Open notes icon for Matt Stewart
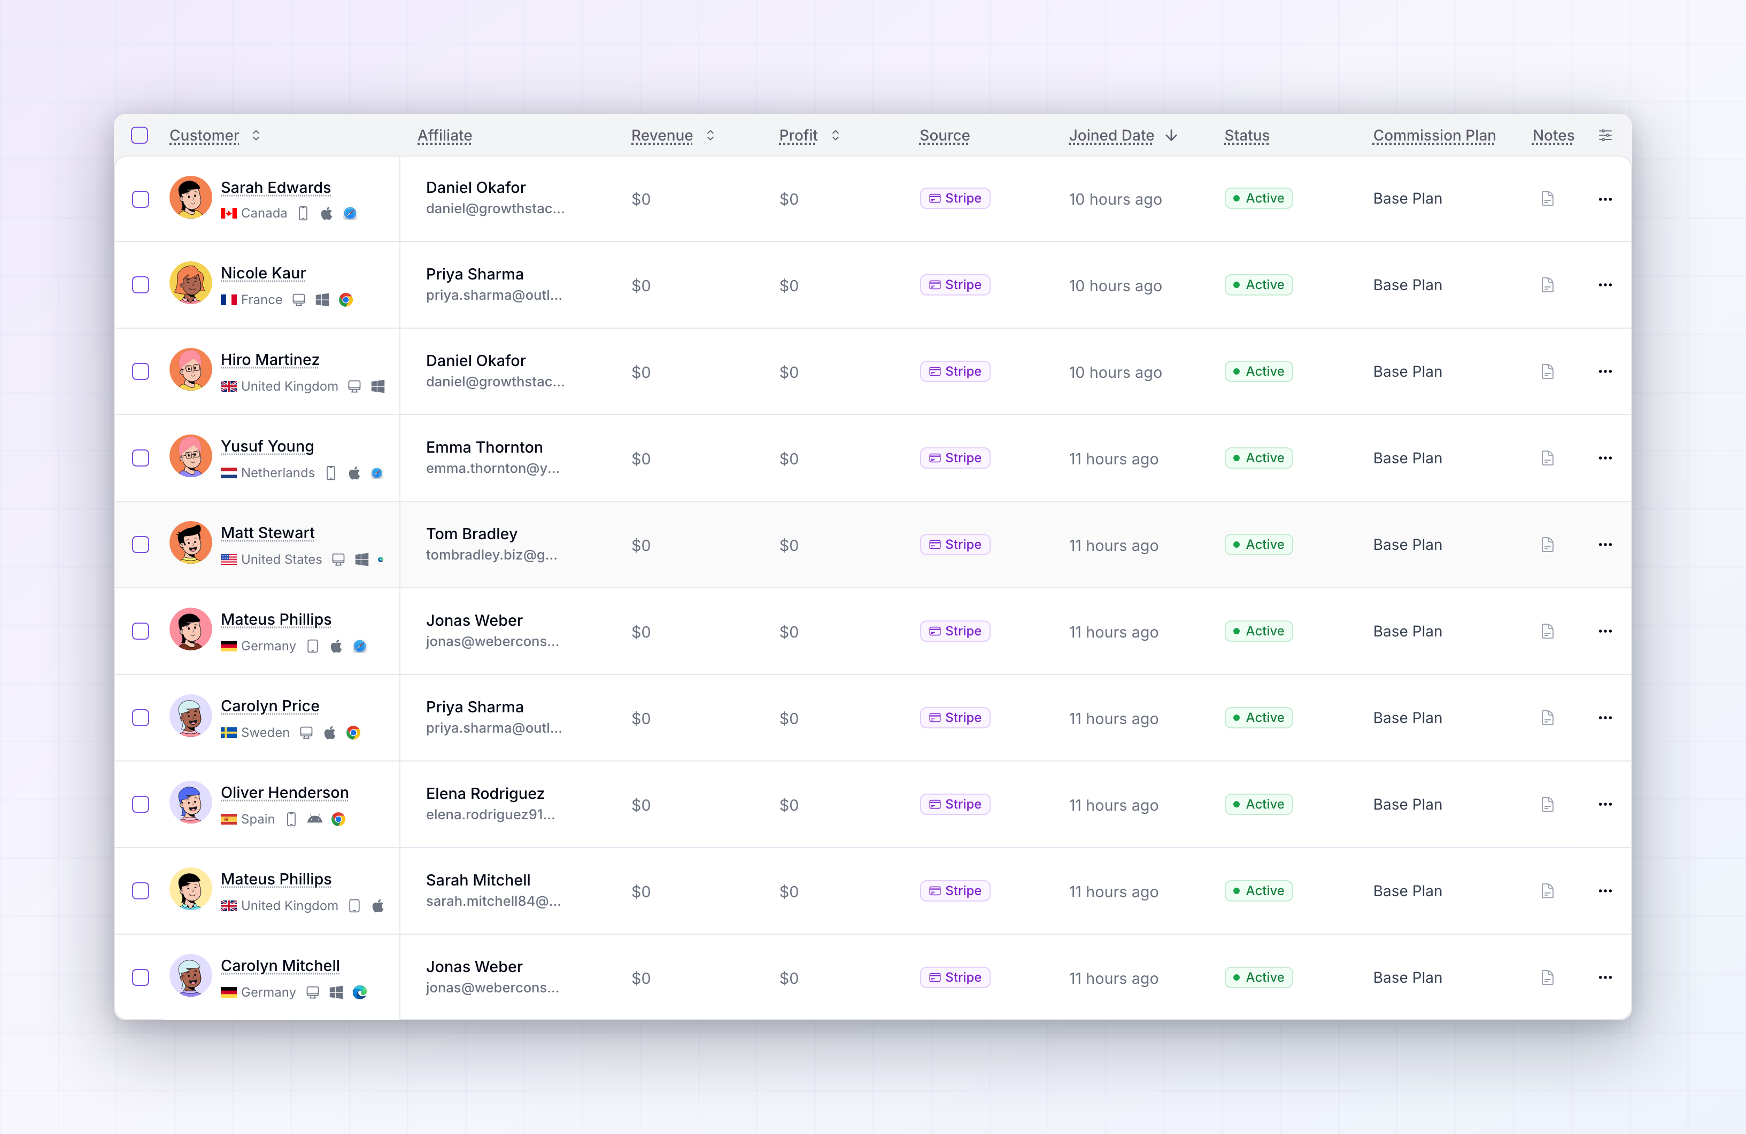Viewport: 1746px width, 1134px height. pyautogui.click(x=1547, y=545)
